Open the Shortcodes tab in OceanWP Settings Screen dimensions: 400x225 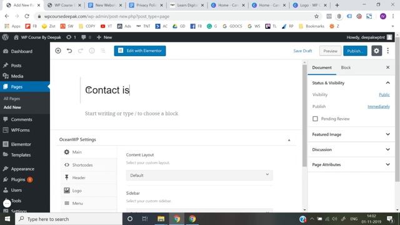(89, 165)
